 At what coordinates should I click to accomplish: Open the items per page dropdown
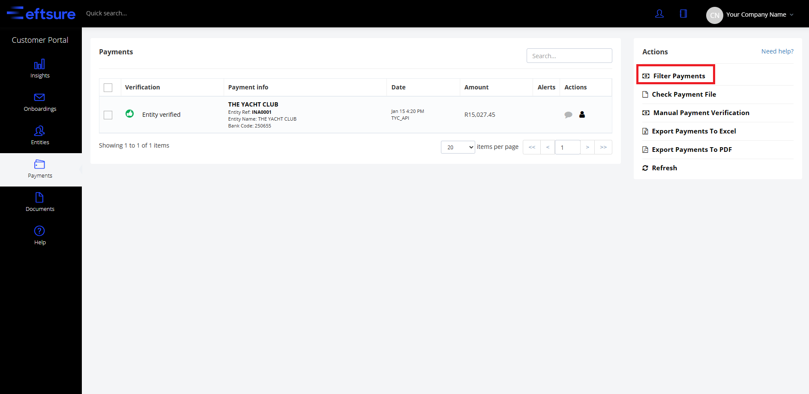coord(458,147)
